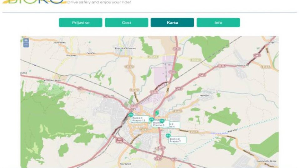Click the BicKo logo
The height and width of the screenshot is (168, 300).
tap(34, 2)
